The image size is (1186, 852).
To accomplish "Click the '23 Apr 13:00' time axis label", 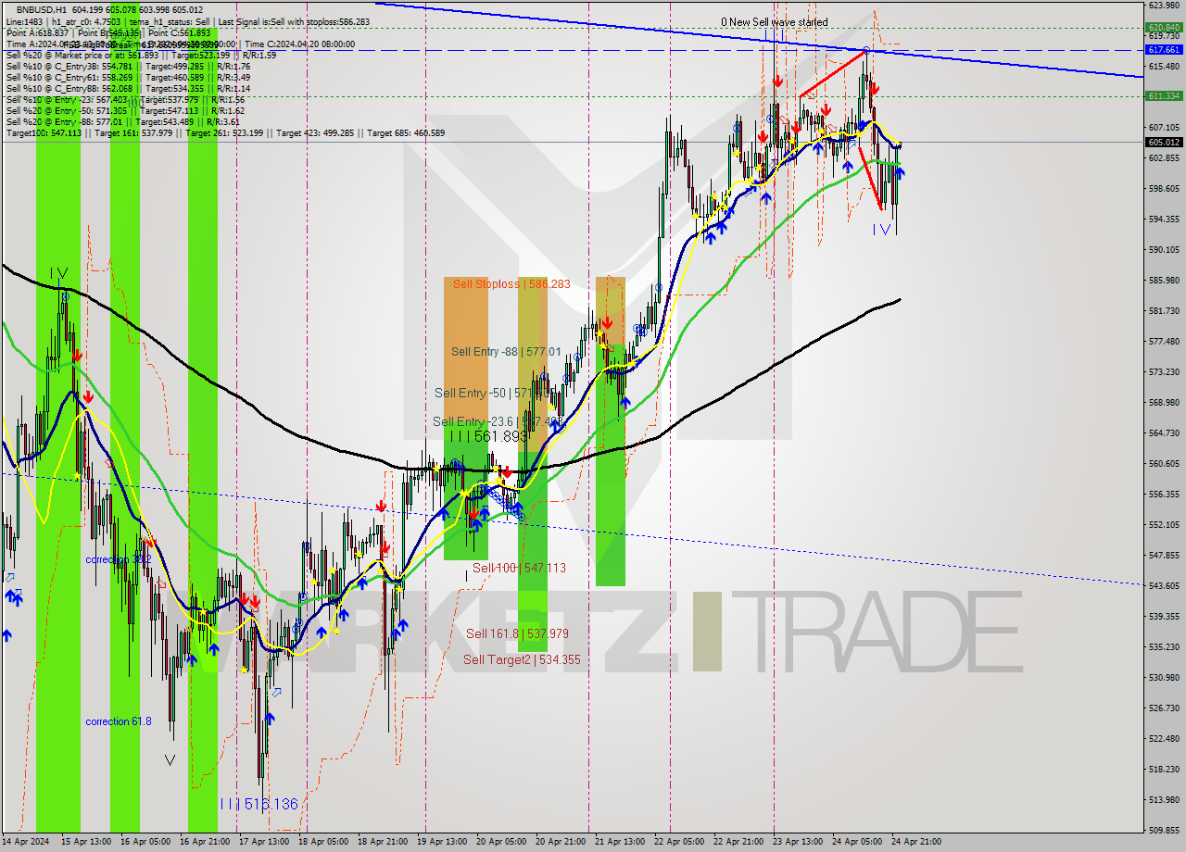I will [798, 843].
